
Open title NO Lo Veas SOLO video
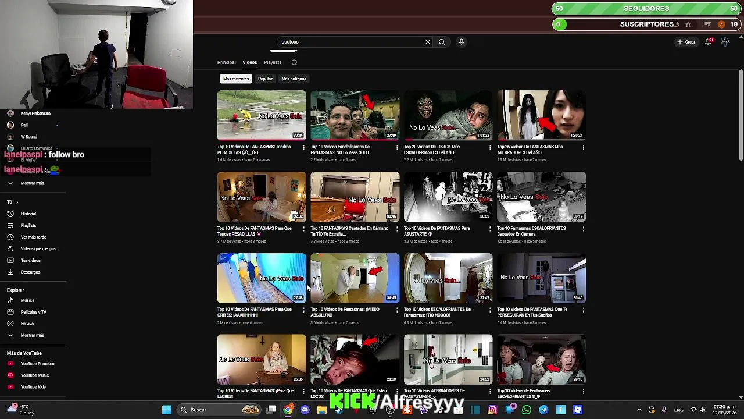tap(340, 150)
